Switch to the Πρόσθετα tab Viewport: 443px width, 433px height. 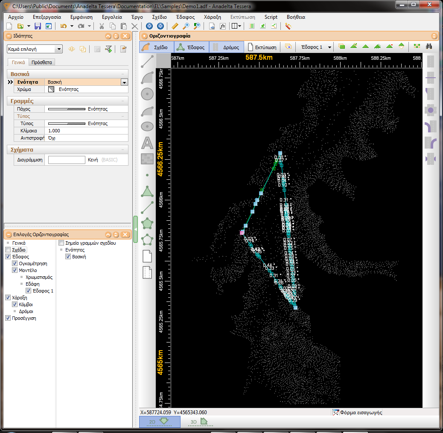point(42,62)
